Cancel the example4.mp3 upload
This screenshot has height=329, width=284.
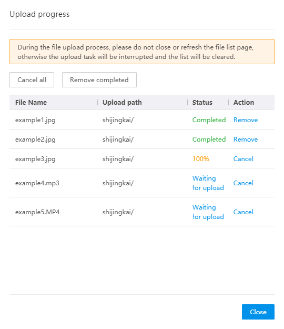(244, 183)
